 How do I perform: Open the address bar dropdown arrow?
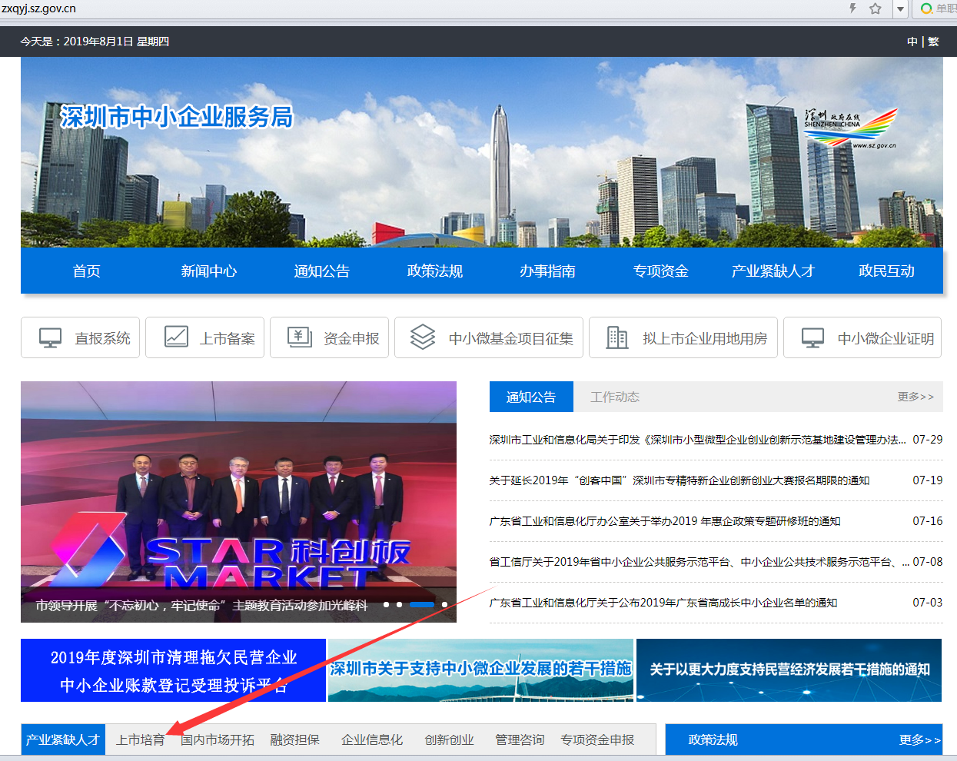pos(900,9)
